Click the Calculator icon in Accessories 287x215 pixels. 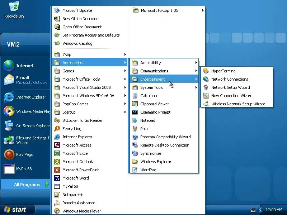tap(135, 96)
